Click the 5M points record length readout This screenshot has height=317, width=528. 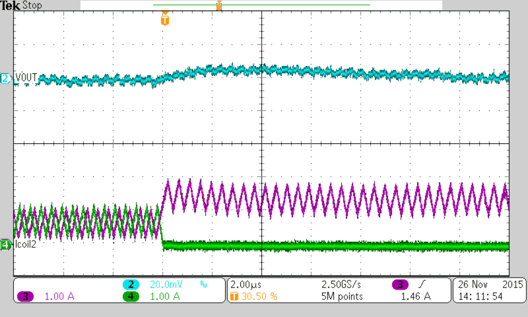pos(342,296)
